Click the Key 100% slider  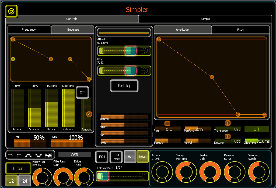pyautogui.click(x=67, y=143)
